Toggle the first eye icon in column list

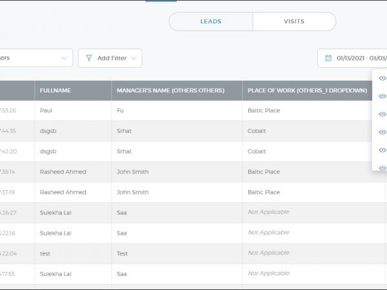(x=382, y=79)
